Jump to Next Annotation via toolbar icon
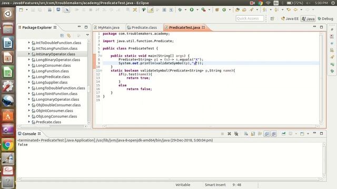Image resolution: width=337 pixels, height=189 pixels. click(x=264, y=10)
